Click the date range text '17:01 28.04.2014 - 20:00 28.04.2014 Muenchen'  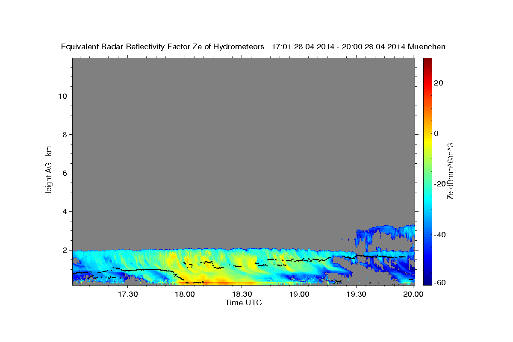coord(359,47)
